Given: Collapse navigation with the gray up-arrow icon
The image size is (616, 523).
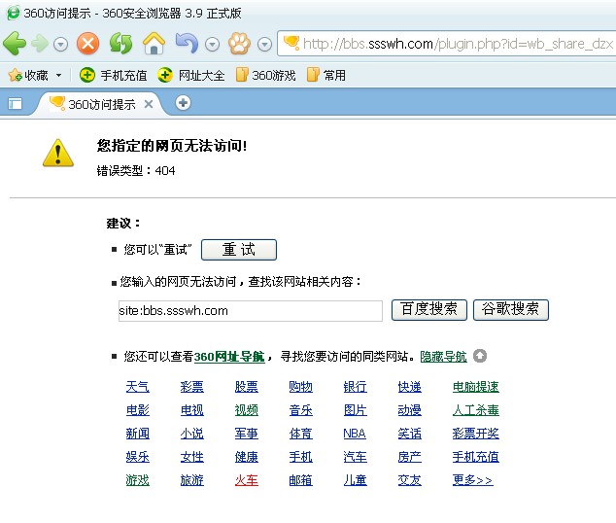Looking at the screenshot, I should tap(480, 356).
